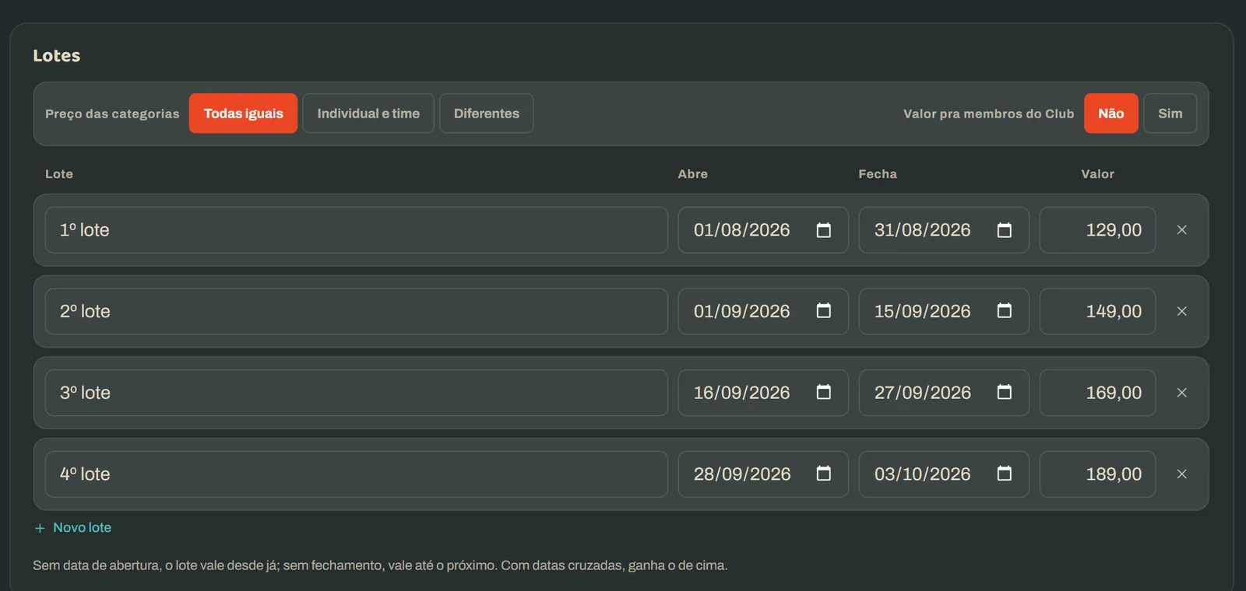The height and width of the screenshot is (591, 1246).
Task: Click the 169,00 value field
Action: [1097, 393]
